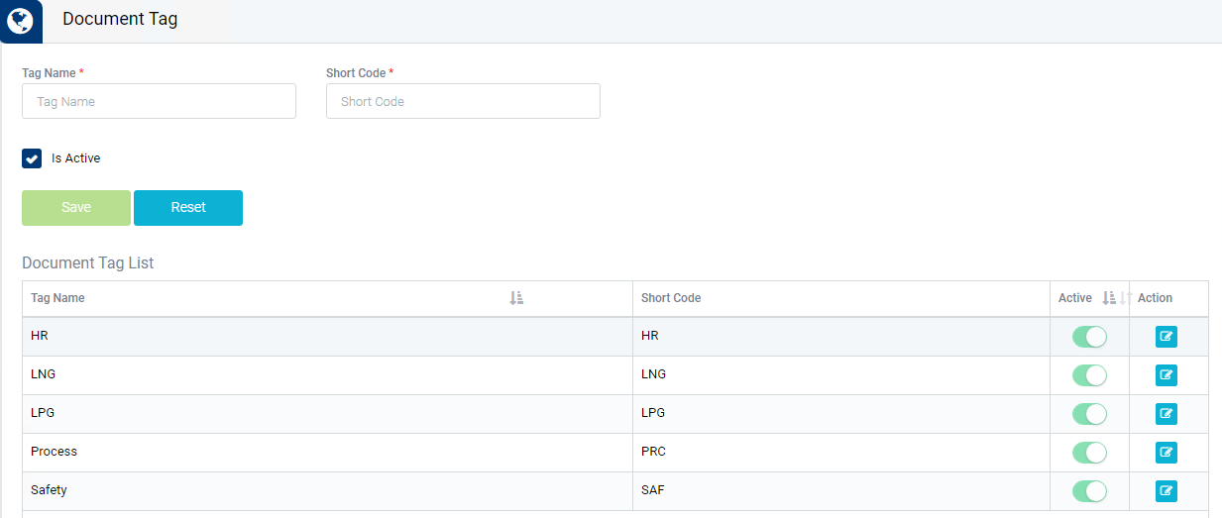
Task: Deactivate the Safety tag switch
Action: 1089,491
